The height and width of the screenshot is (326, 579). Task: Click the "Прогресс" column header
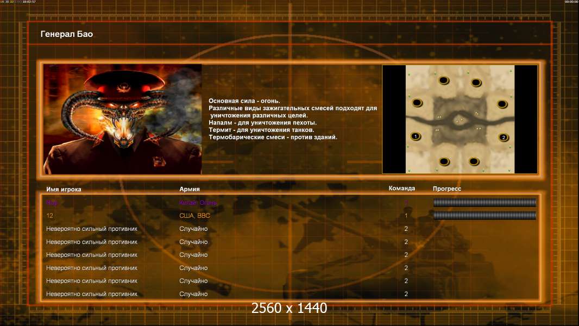[447, 189]
